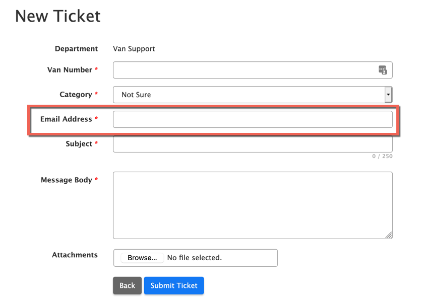
Task: Click inside the Message Body text area
Action: (x=252, y=205)
